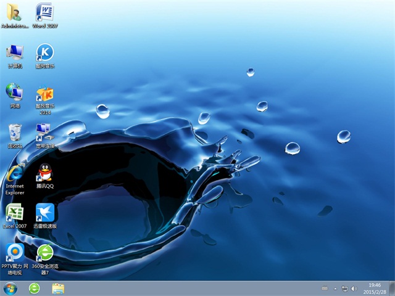Select the 计算机 (Computer) desktop icon
This screenshot has width=395, height=296.
click(14, 53)
